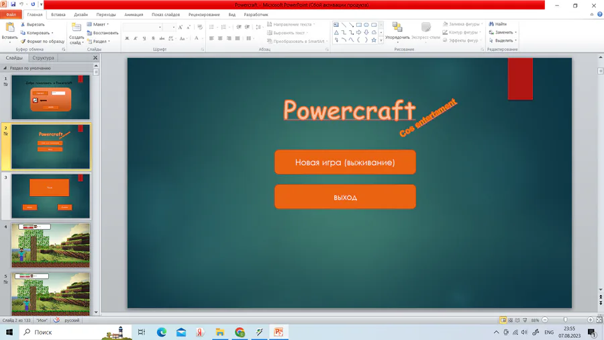Start slideshow from the status bar icon
Viewport: 604px width, 340px height.
coord(525,321)
